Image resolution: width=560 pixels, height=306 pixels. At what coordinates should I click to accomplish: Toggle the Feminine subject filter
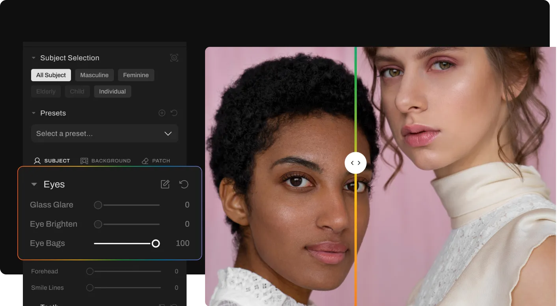point(136,75)
